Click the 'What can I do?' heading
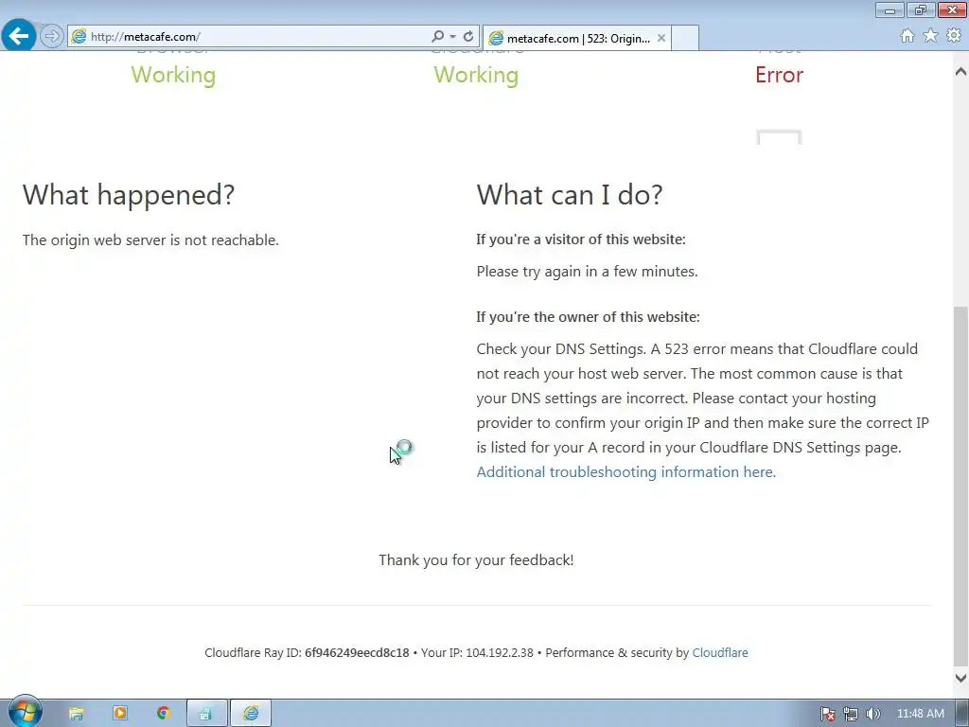The height and width of the screenshot is (727, 969). point(569,195)
